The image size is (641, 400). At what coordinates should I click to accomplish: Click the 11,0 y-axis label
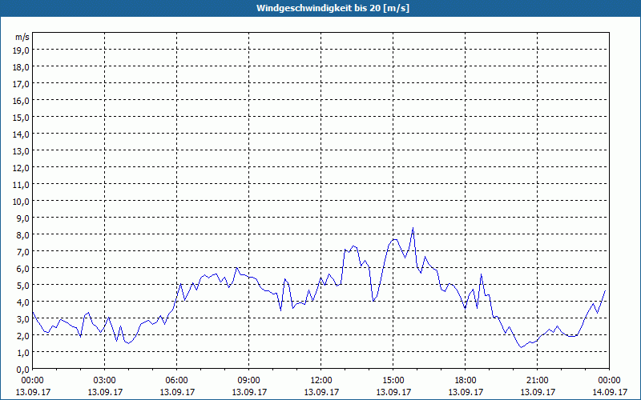22,185
